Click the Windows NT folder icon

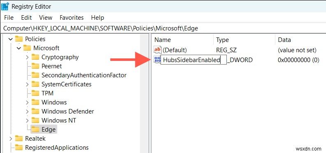[x=35, y=121]
